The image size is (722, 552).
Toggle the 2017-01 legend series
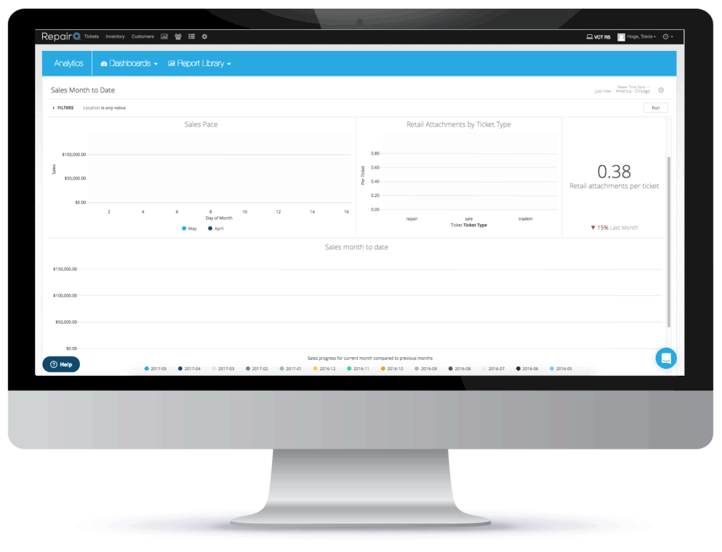click(x=291, y=369)
